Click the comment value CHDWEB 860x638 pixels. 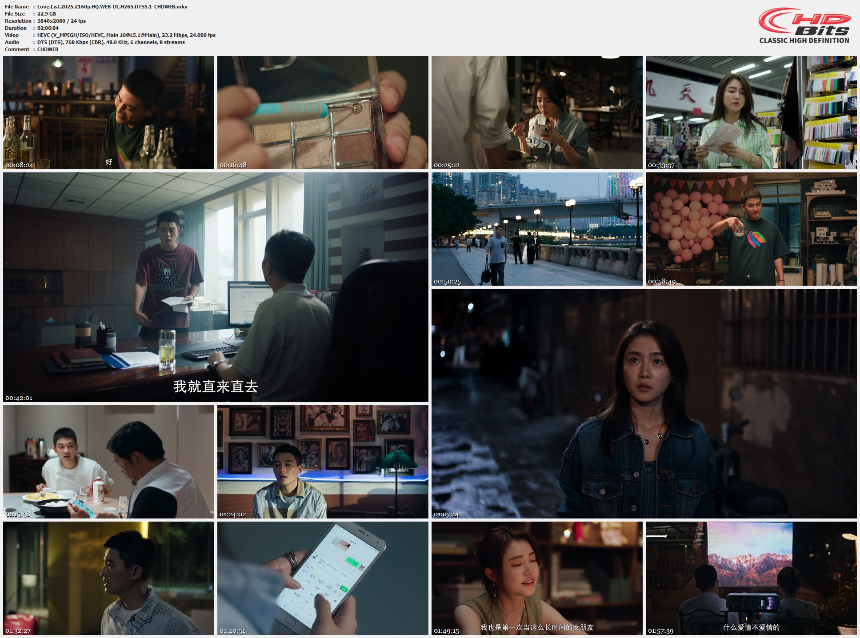[x=48, y=49]
